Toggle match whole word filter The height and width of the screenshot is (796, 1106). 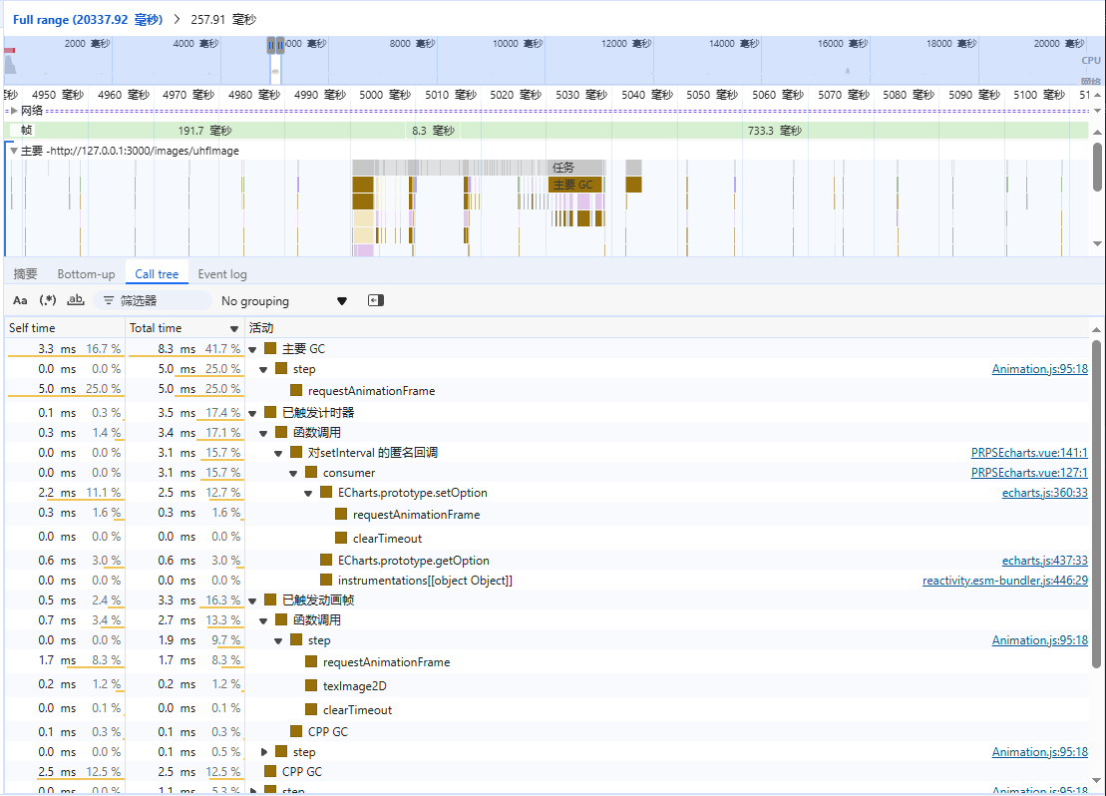75,300
